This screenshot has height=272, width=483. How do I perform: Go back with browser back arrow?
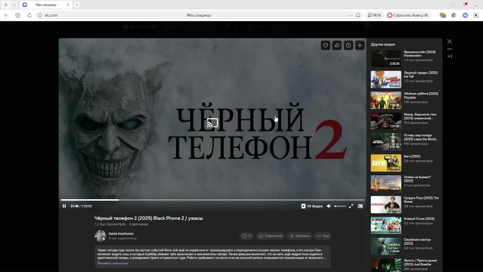point(6,15)
